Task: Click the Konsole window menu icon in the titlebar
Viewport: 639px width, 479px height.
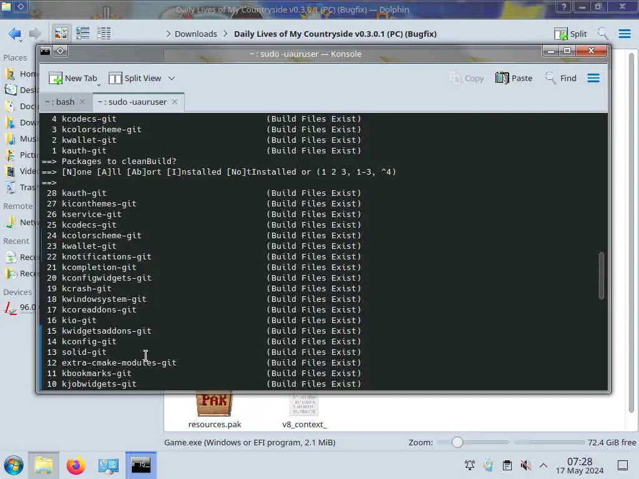Action: click(45, 51)
